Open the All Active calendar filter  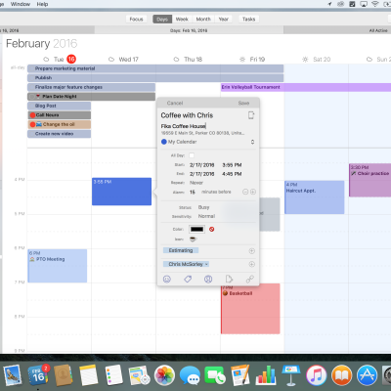(x=378, y=30)
